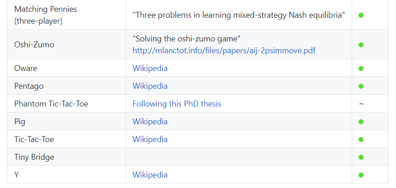This screenshot has height=188, width=396.
Task: Click tilde status in Phantom Tic-Tac-Toe row
Action: (x=361, y=104)
